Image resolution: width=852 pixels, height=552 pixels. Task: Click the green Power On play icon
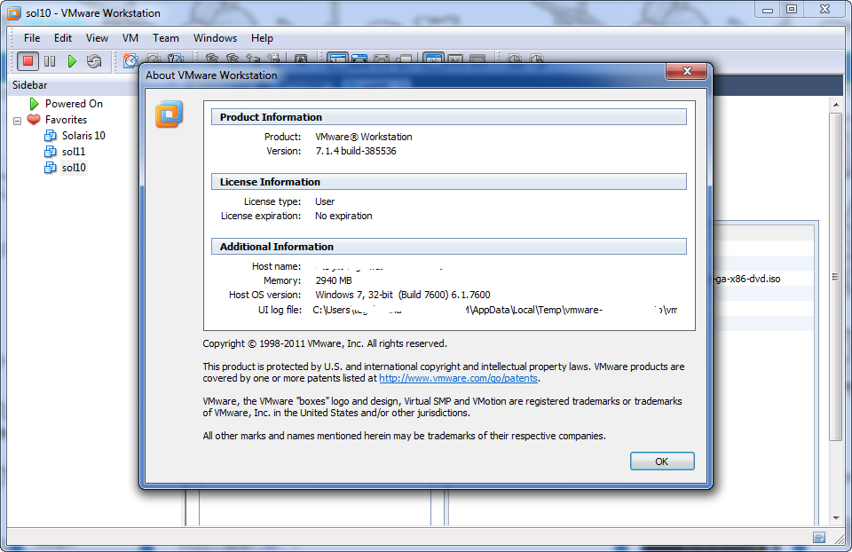[72, 61]
